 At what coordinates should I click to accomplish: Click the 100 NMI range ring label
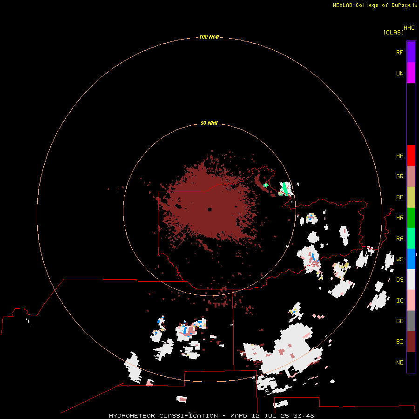pyautogui.click(x=209, y=37)
